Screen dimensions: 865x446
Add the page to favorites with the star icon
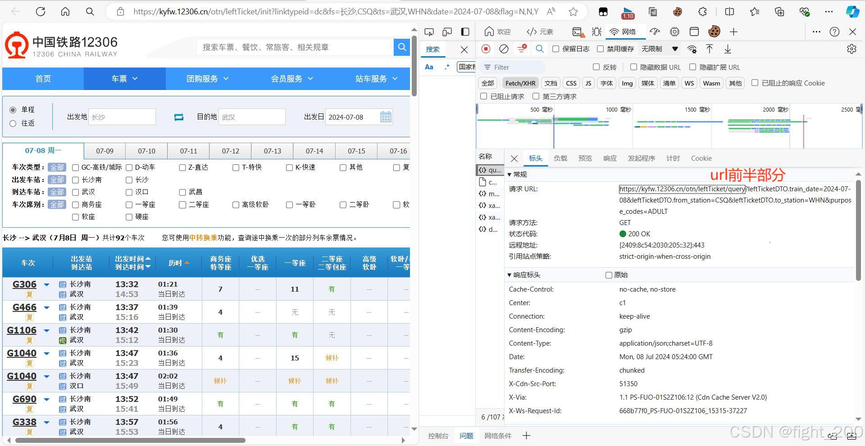point(573,12)
